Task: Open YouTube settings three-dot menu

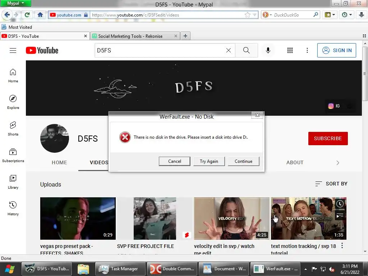Action: [307, 50]
